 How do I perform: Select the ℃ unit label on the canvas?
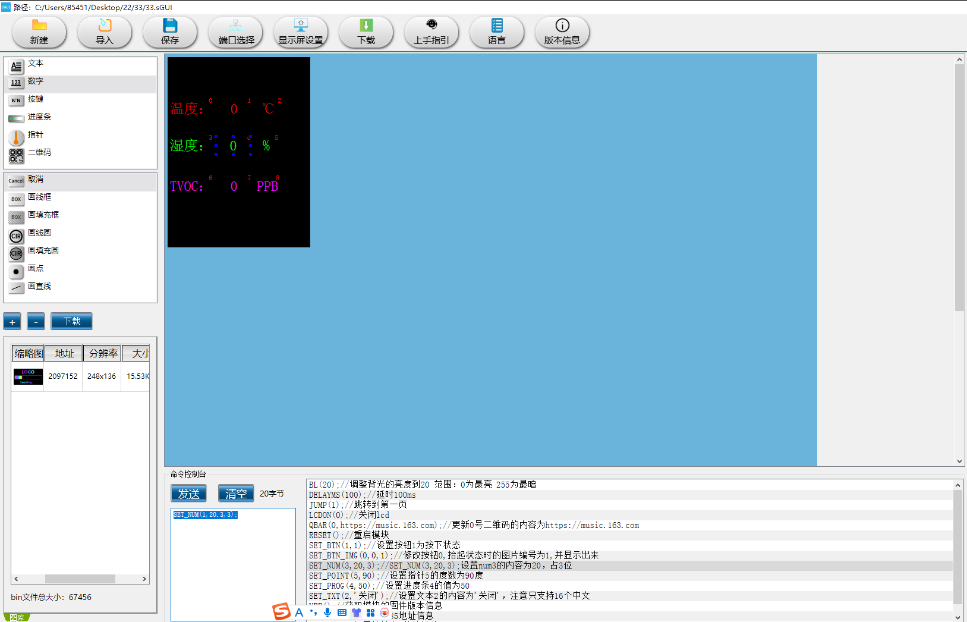coord(269,109)
